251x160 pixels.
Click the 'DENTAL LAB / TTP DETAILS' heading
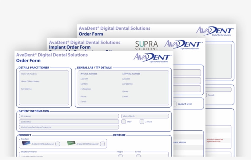coord(95,68)
